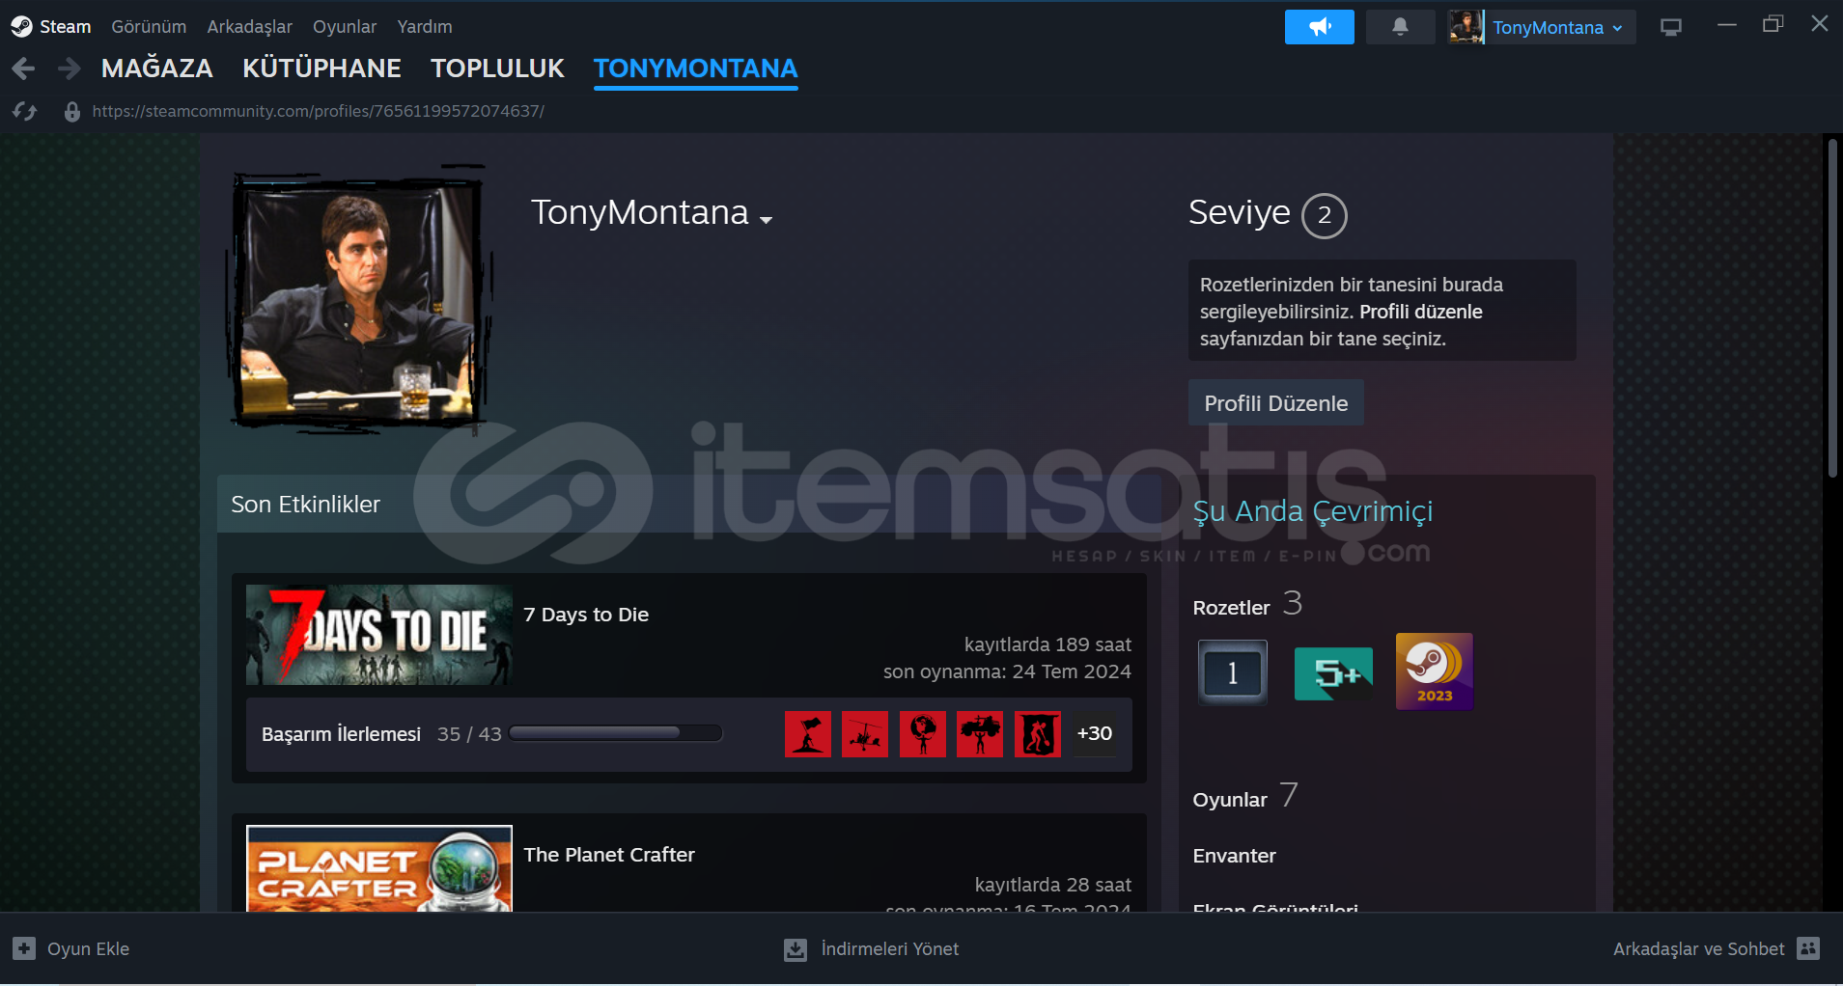Image resolution: width=1843 pixels, height=986 pixels.
Task: Switch to Big Picture mode monitor icon
Action: 1671,27
